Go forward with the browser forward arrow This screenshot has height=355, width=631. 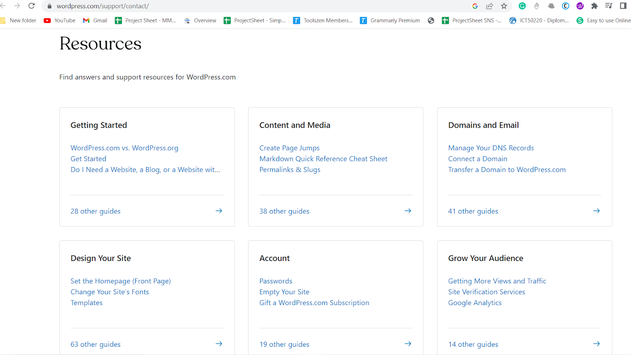coord(17,6)
